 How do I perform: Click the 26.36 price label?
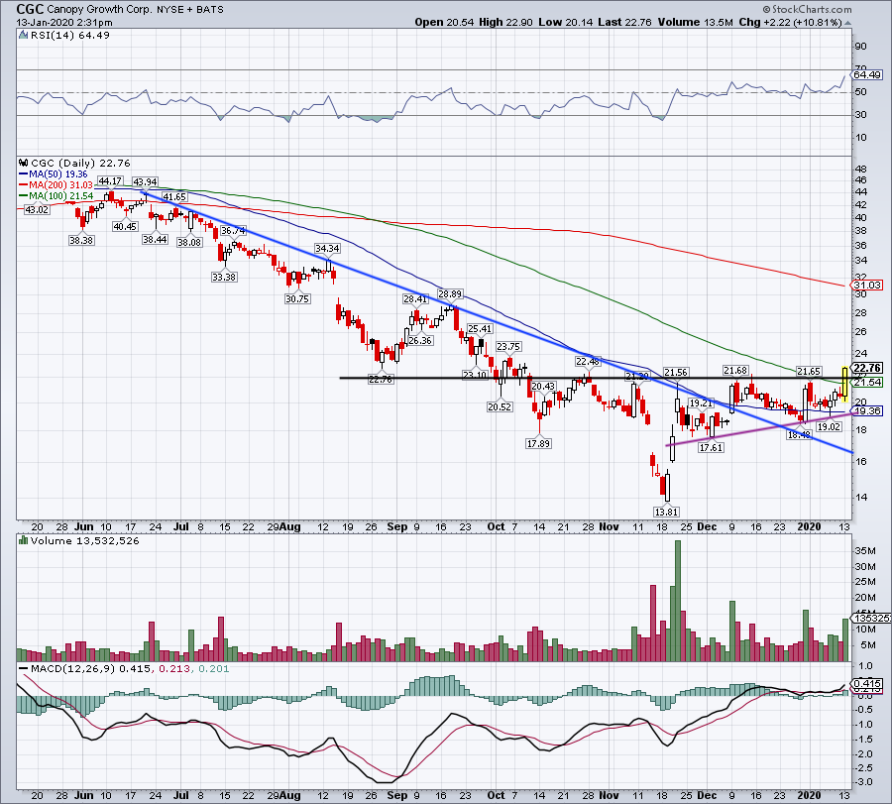click(x=420, y=340)
